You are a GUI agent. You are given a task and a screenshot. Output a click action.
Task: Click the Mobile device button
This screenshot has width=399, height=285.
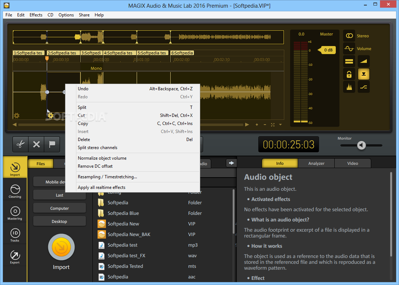tap(49, 182)
